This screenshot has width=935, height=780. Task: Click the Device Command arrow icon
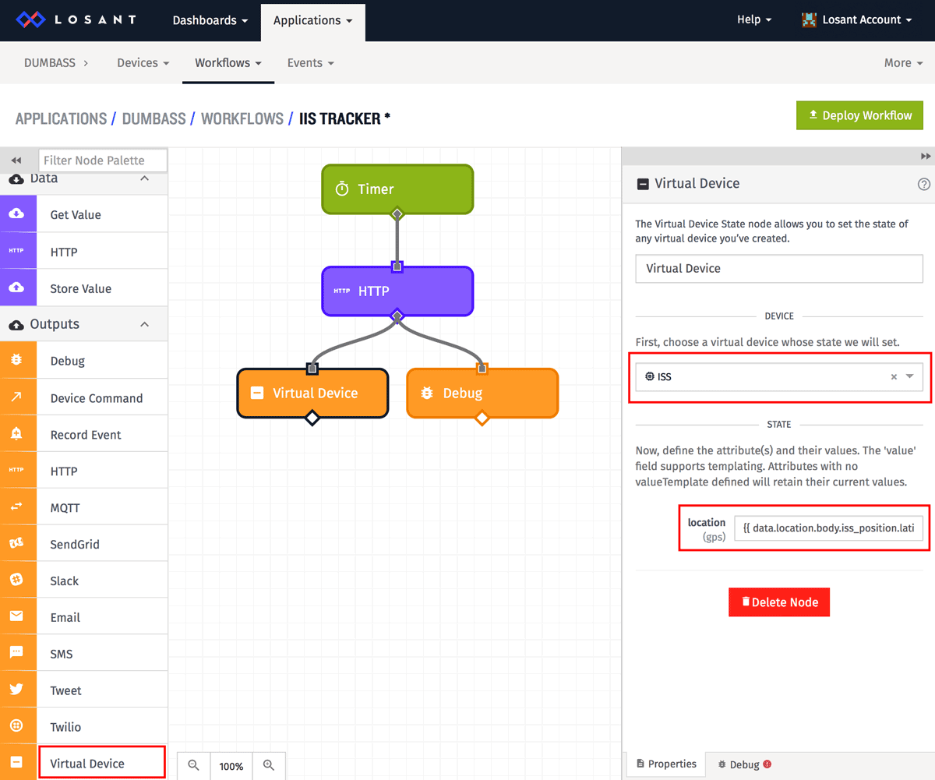16,397
